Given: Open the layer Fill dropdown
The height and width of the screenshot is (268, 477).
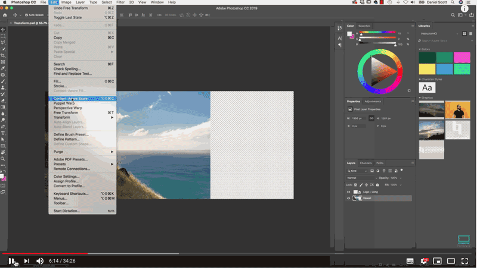Looking at the screenshot, I should point(401,185).
